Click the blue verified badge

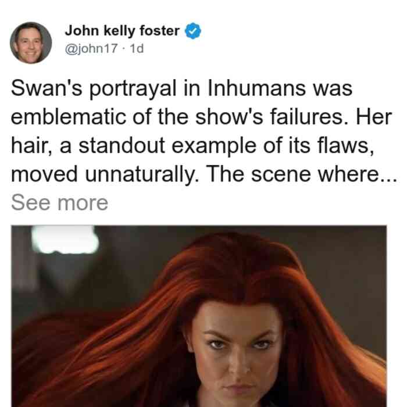(x=192, y=31)
